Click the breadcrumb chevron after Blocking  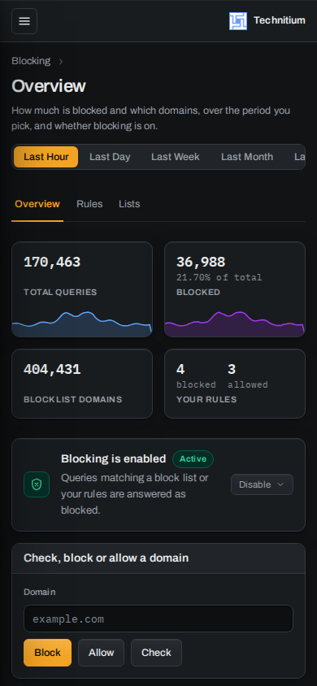[61, 62]
